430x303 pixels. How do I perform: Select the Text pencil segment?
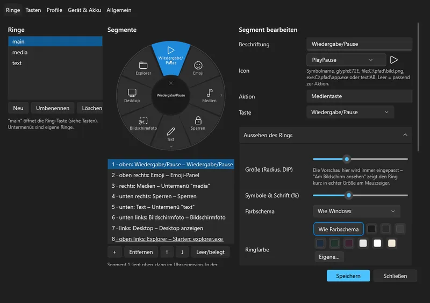point(170,135)
